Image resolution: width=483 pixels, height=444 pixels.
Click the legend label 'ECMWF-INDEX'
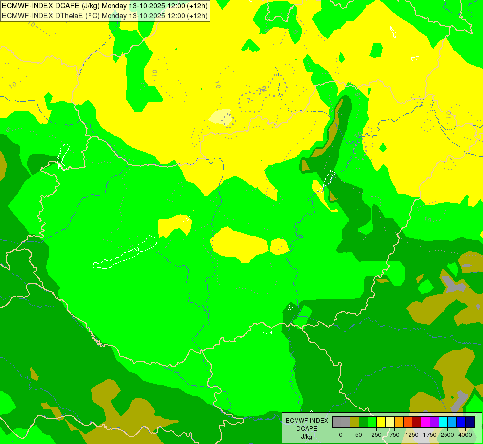(x=307, y=421)
